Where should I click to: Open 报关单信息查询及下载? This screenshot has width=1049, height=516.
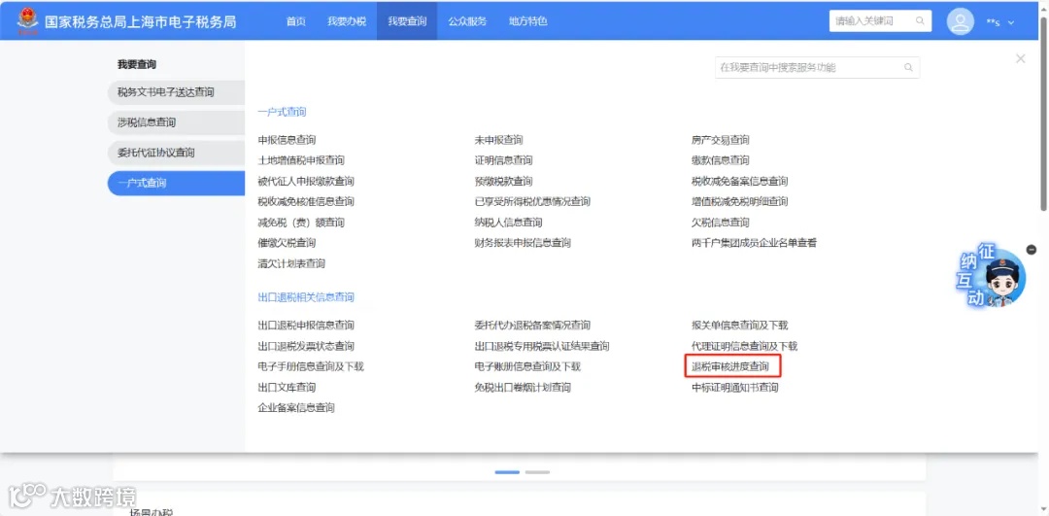coord(739,326)
